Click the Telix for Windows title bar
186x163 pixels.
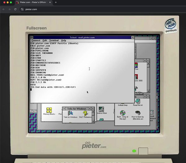point(77,109)
